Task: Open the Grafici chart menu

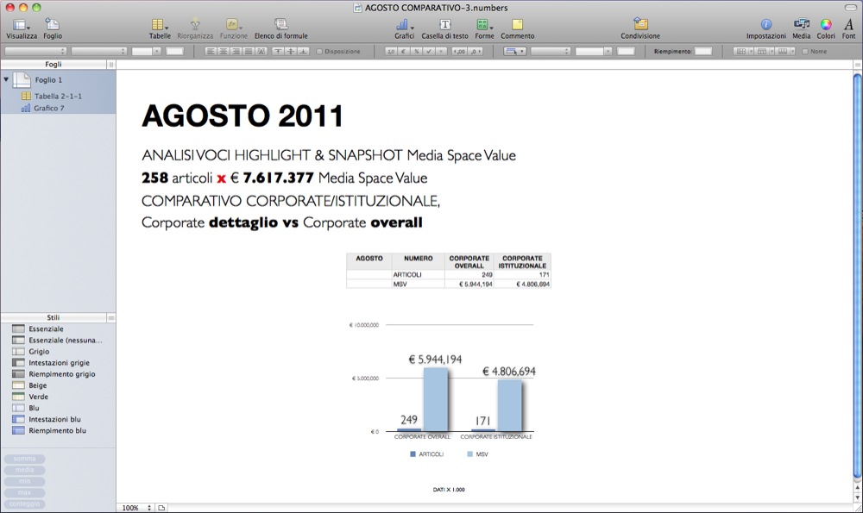Action: (404, 25)
